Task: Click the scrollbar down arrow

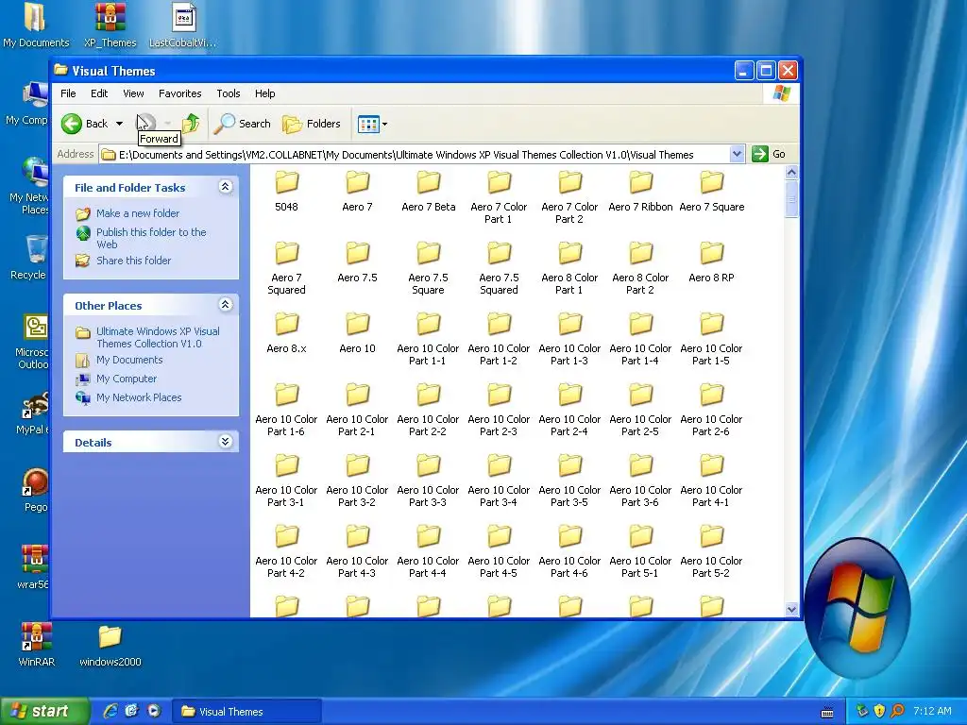Action: pyautogui.click(x=792, y=609)
